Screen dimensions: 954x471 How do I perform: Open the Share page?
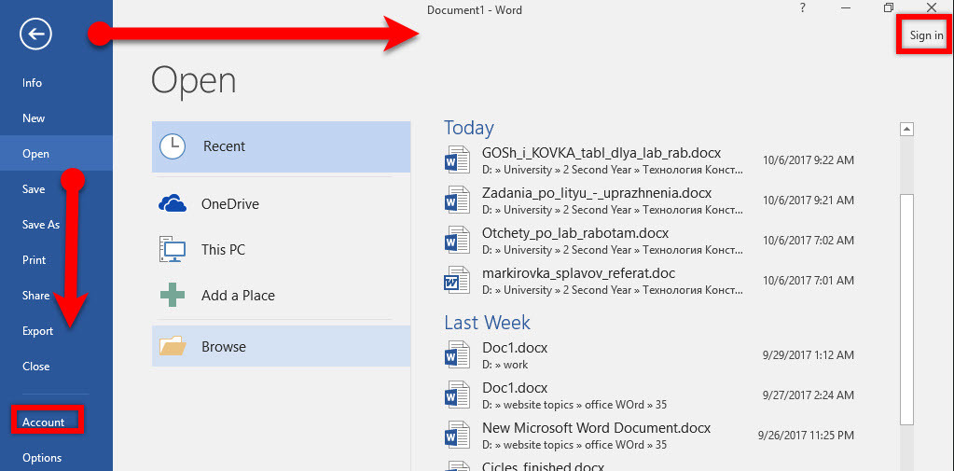pyautogui.click(x=35, y=296)
